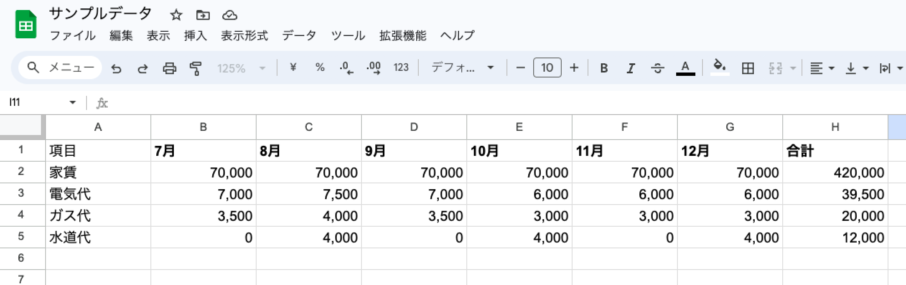Viewport: 906px width, 285px height.
Task: Decrease font size with minus
Action: 520,67
